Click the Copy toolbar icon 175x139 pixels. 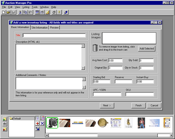pos(25,12)
